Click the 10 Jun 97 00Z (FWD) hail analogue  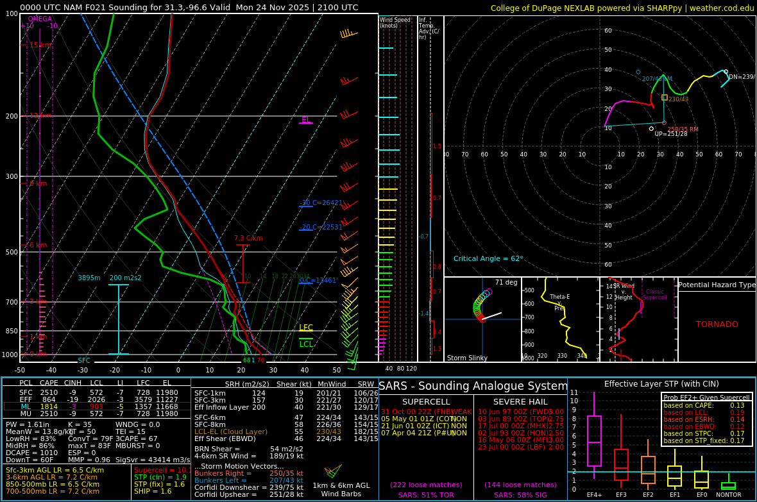(521, 412)
